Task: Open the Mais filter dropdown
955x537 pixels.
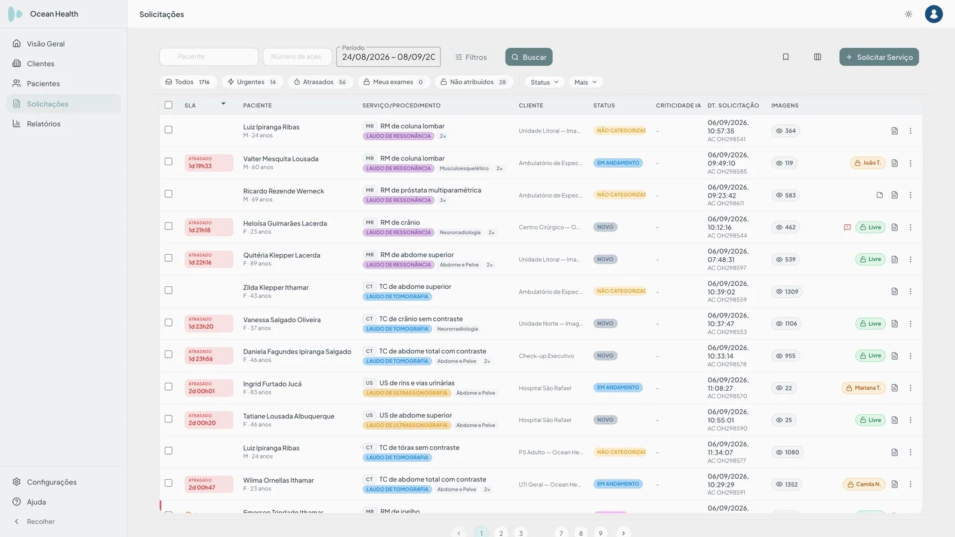Action: 586,82
